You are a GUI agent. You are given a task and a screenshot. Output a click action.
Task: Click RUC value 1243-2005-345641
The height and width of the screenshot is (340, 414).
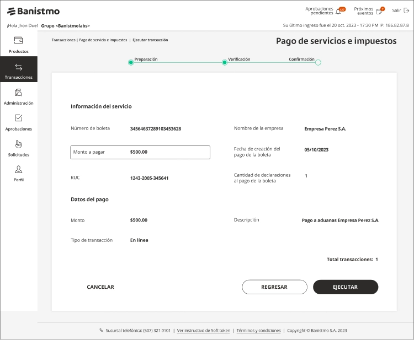coord(149,178)
